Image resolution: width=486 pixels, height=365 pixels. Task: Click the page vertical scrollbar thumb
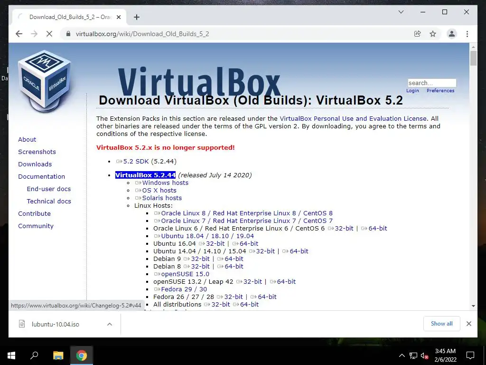(473, 58)
